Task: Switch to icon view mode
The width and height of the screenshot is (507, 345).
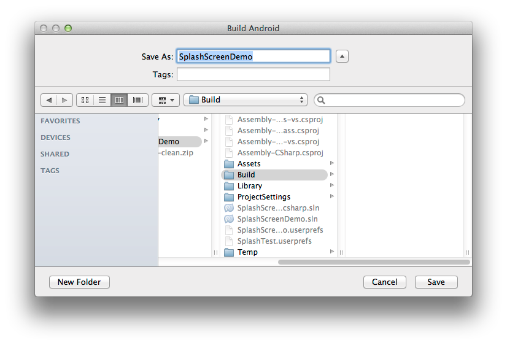Action: point(85,100)
